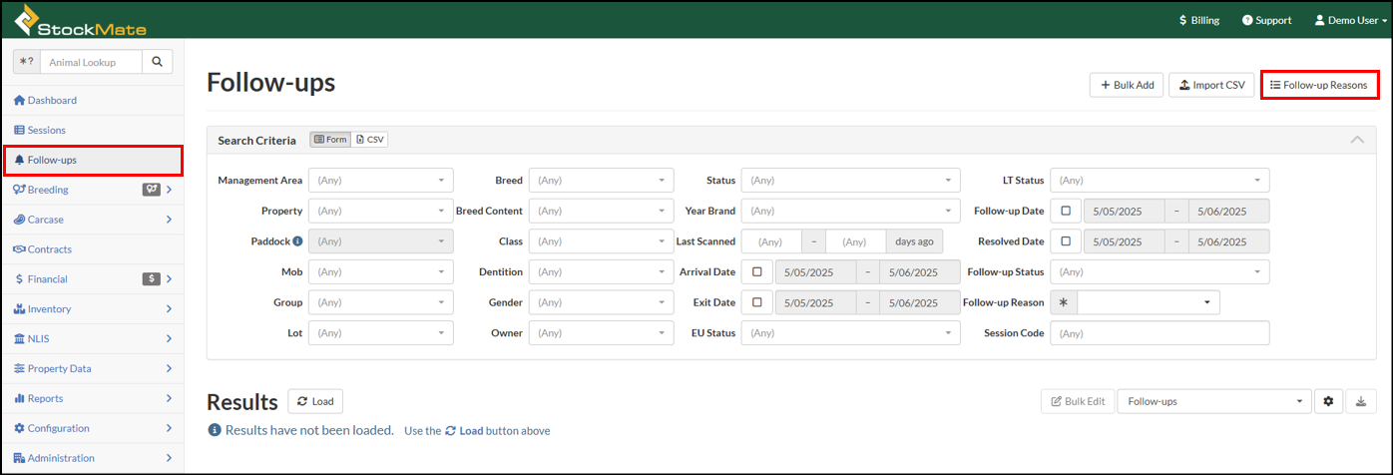Enable the Resolved Date filter checkbox

[x=1066, y=241]
